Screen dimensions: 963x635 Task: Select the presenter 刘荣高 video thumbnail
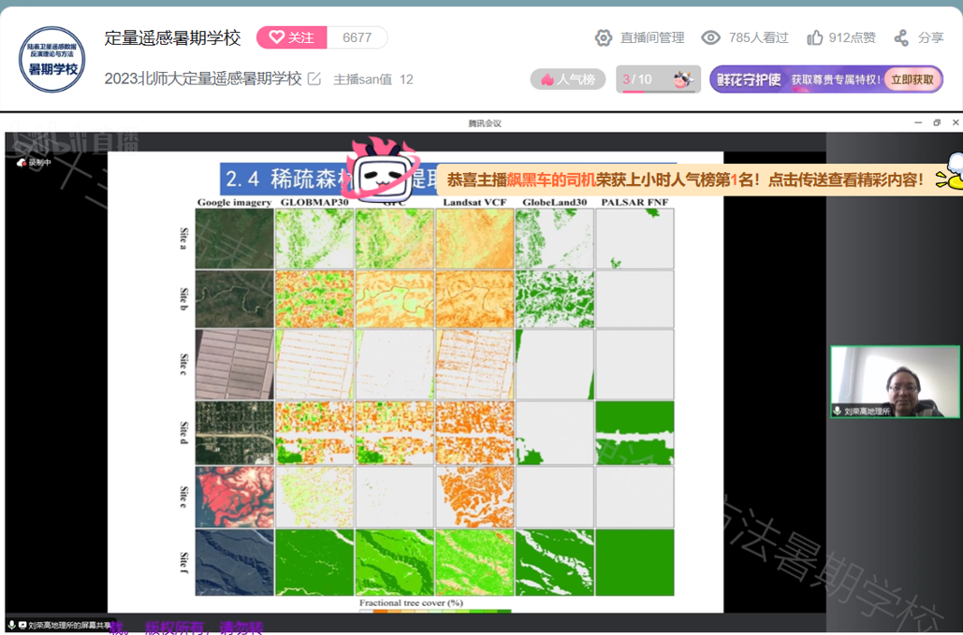[895, 381]
